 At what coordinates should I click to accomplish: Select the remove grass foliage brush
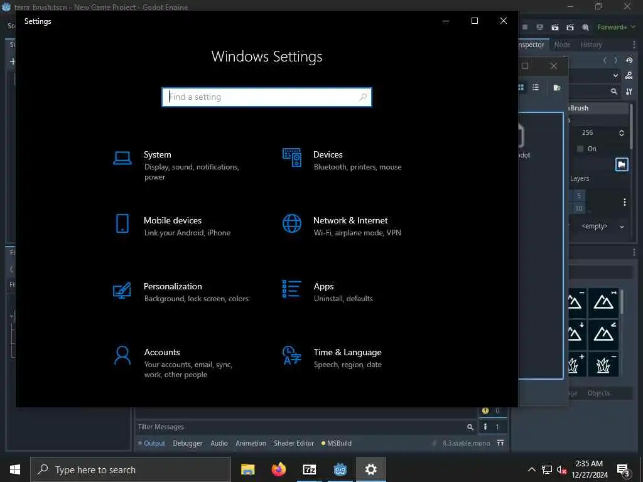(603, 364)
